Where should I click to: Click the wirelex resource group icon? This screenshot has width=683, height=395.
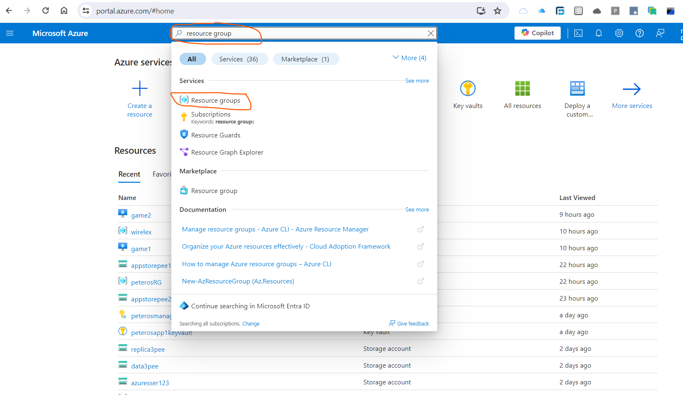(x=123, y=230)
